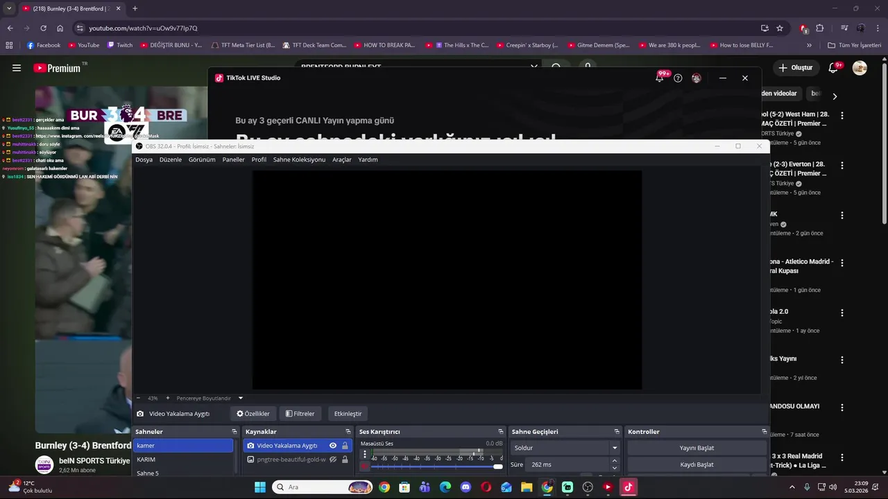Image resolution: width=888 pixels, height=499 pixels.
Task: Open the OBS Görünüm menu
Action: (x=202, y=159)
